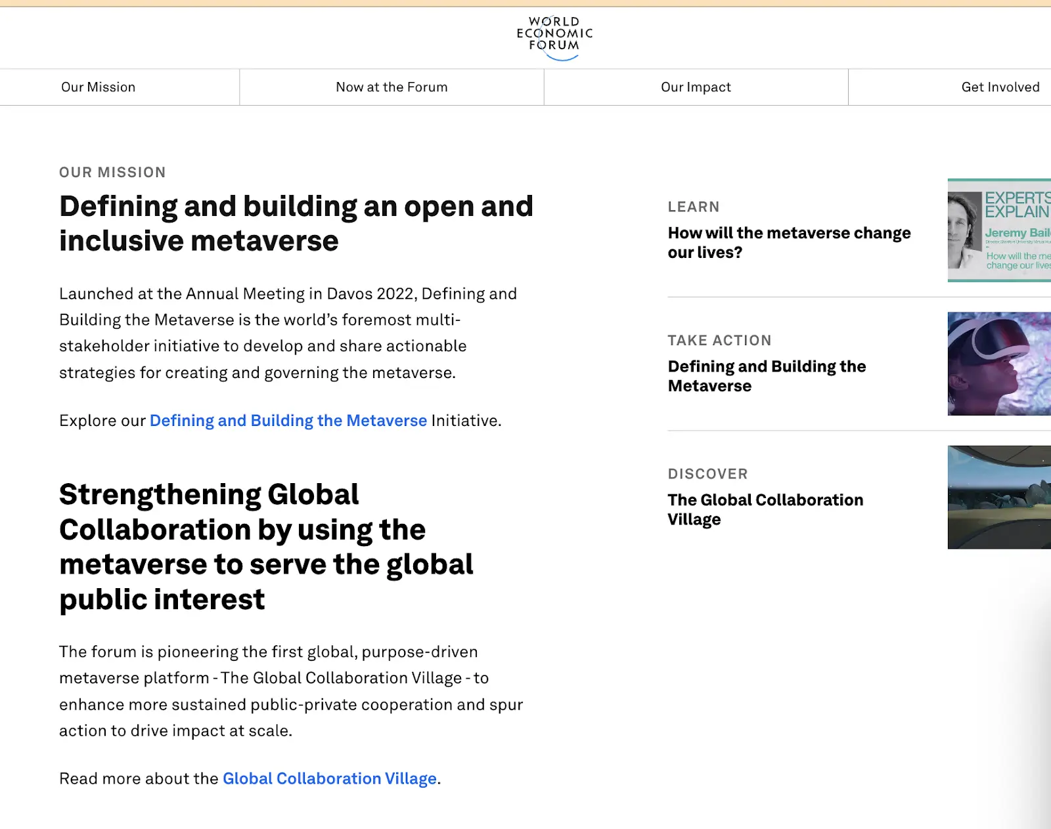Open the Our Mission menu

click(x=98, y=87)
